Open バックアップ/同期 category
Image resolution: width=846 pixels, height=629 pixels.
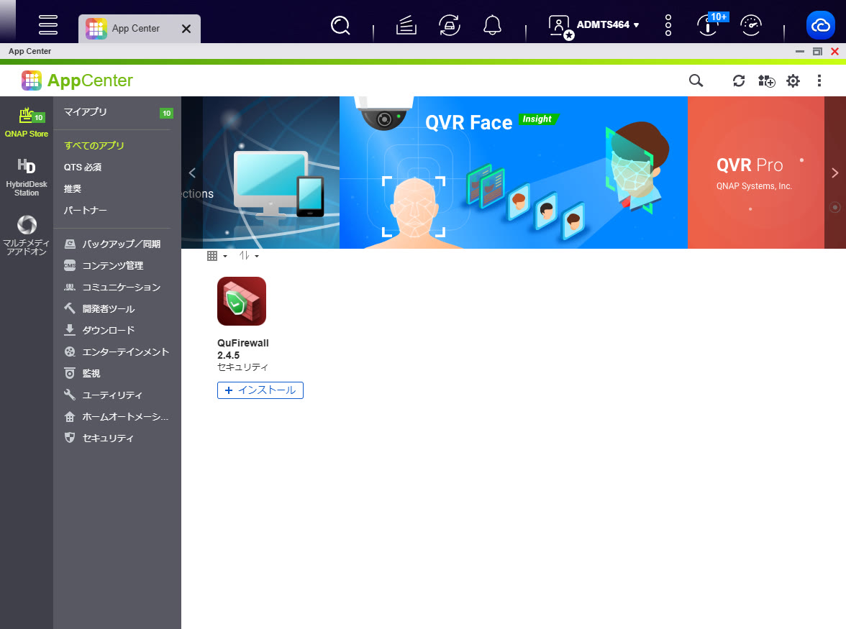[x=112, y=244]
